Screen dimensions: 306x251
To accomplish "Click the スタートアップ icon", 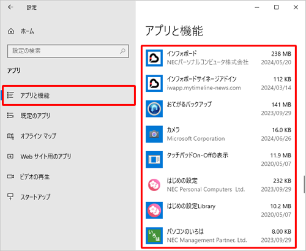I will [10, 197].
